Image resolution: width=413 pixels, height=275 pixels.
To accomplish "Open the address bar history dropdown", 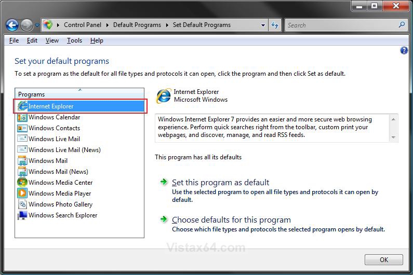I will 263,25.
